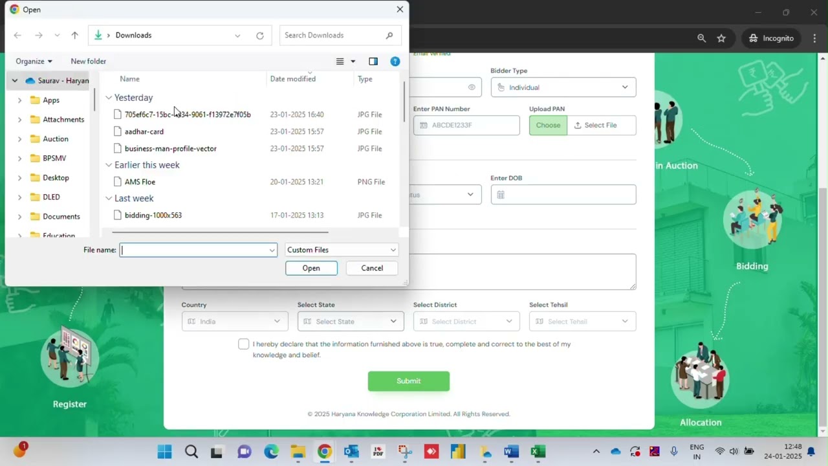
Task: Sort by Name column header
Action: pyautogui.click(x=129, y=79)
